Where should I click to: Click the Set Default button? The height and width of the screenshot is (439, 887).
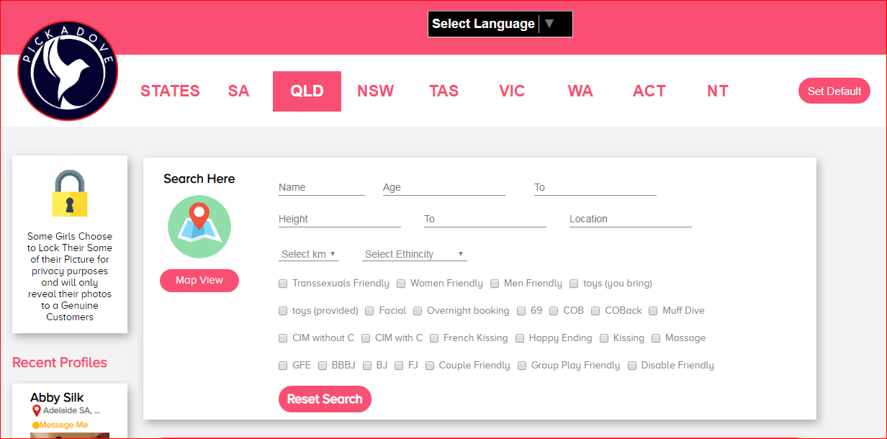tap(834, 91)
